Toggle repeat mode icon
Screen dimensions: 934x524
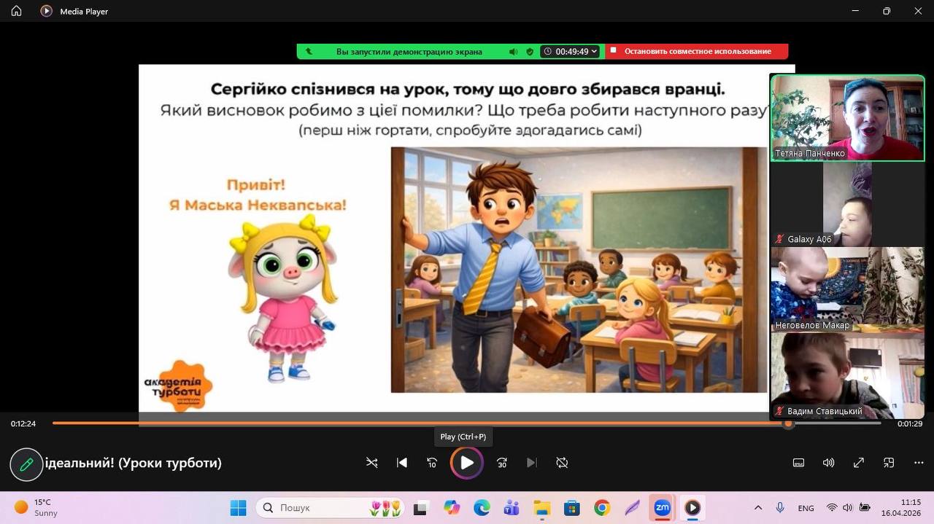[x=562, y=463]
